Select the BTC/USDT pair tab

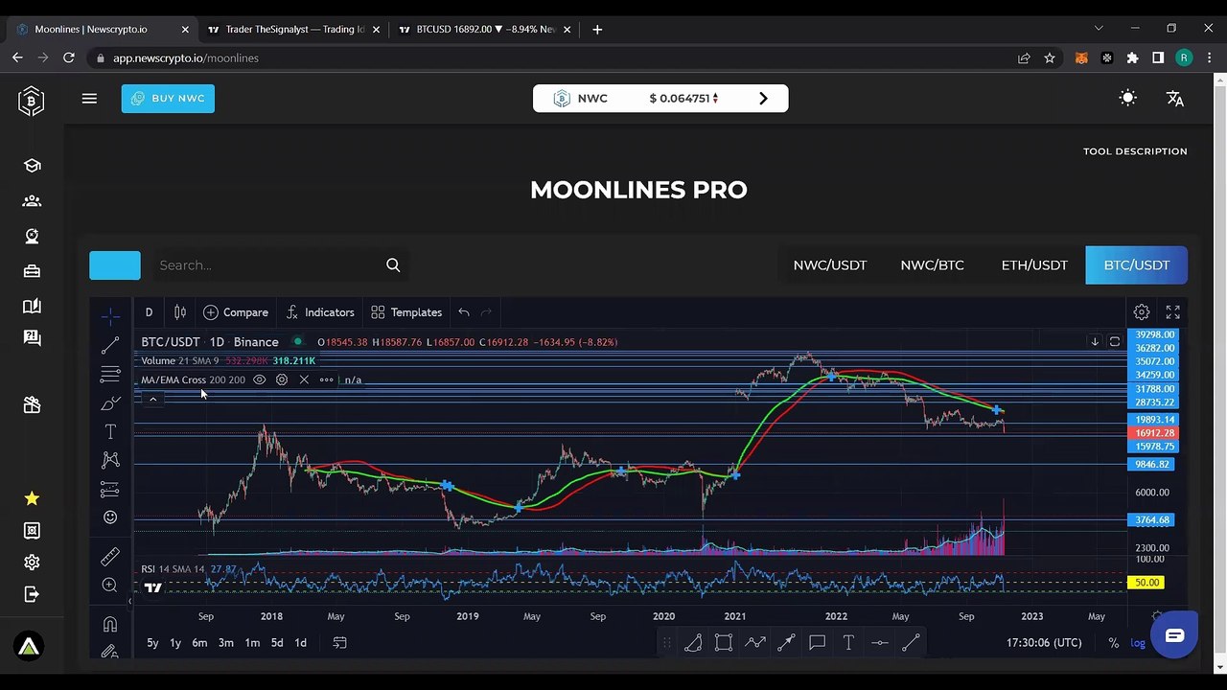pos(1137,265)
